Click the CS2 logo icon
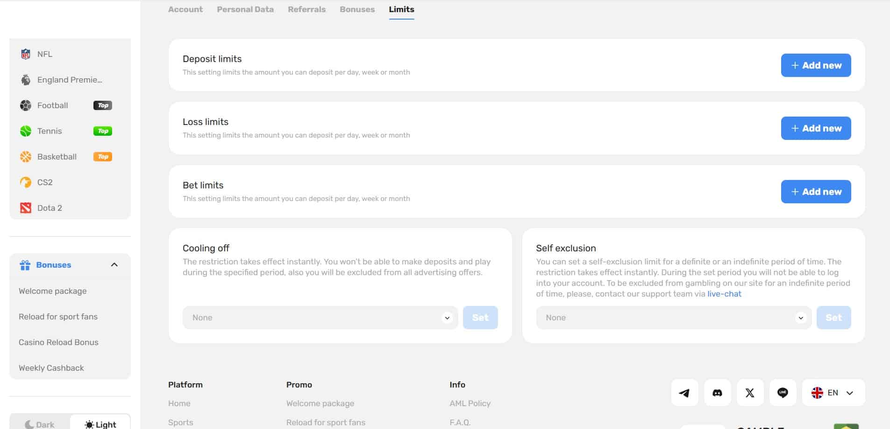890x429 pixels. [x=26, y=182]
